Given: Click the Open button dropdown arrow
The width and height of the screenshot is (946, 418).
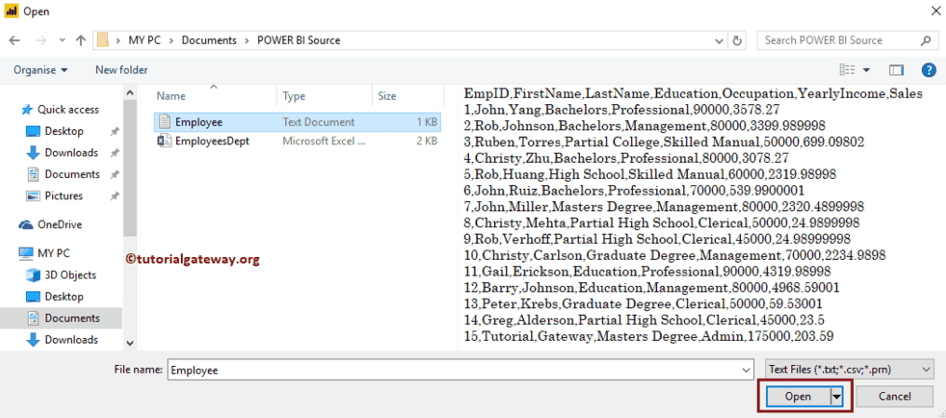Looking at the screenshot, I should pyautogui.click(x=836, y=397).
